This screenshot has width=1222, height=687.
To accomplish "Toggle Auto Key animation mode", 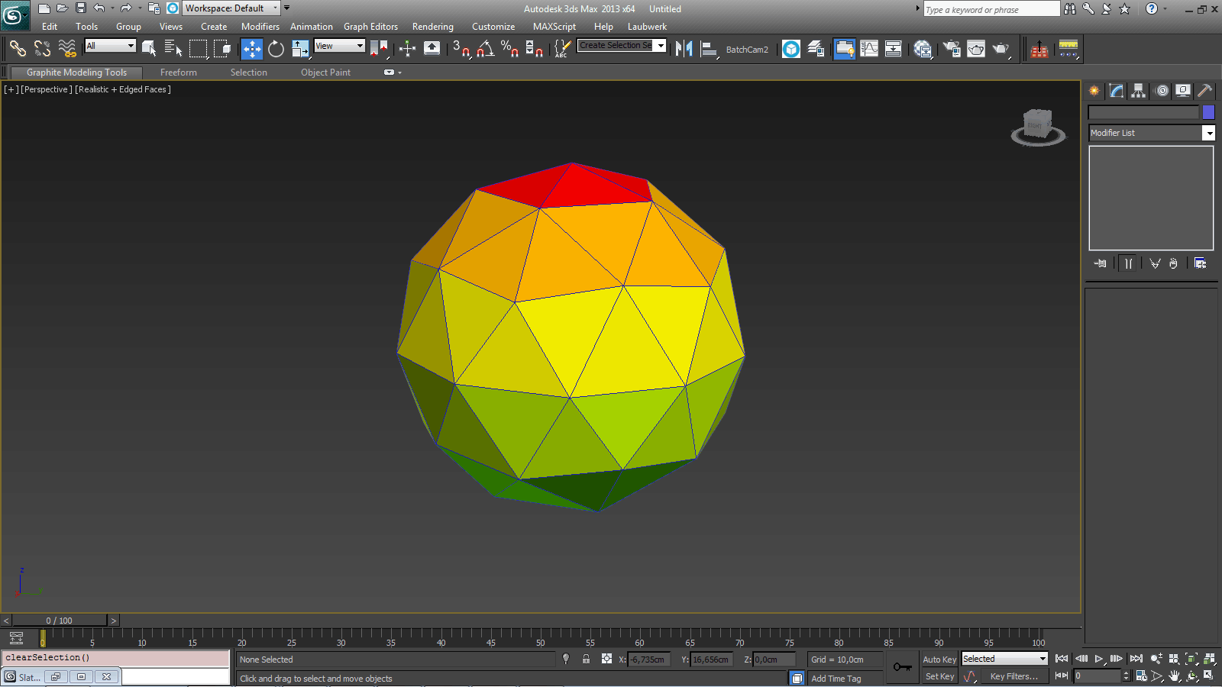I will pyautogui.click(x=939, y=660).
